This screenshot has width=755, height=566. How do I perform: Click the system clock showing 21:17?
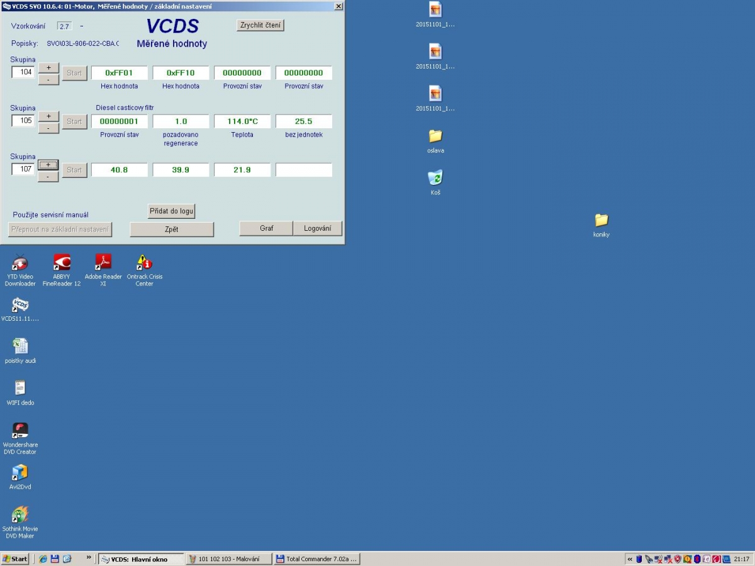point(742,558)
